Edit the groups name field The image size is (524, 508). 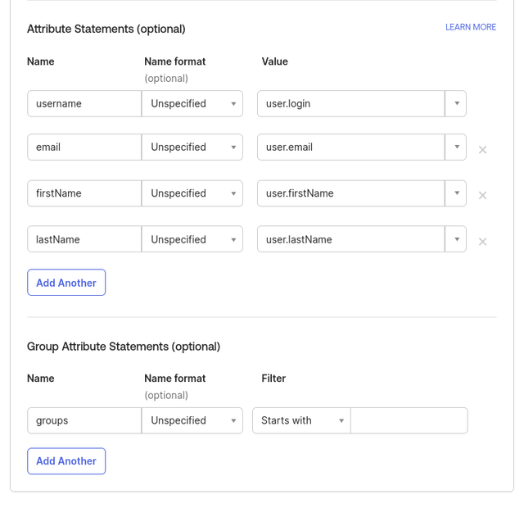[x=84, y=420]
